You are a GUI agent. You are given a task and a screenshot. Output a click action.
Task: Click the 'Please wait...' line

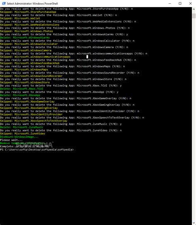tap(11, 140)
